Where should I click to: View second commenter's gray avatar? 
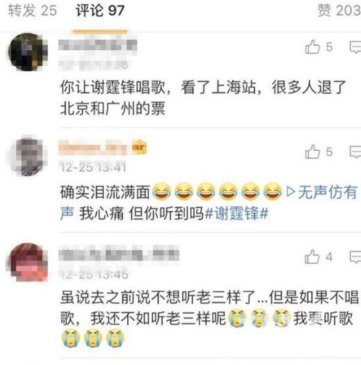pyautogui.click(x=28, y=157)
